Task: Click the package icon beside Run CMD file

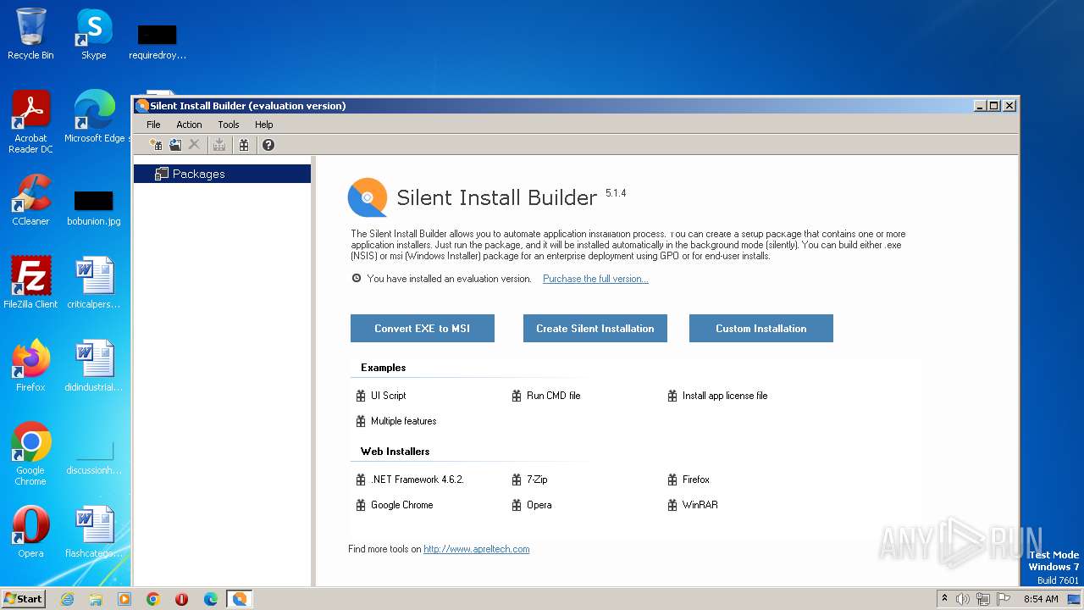Action: pos(517,396)
